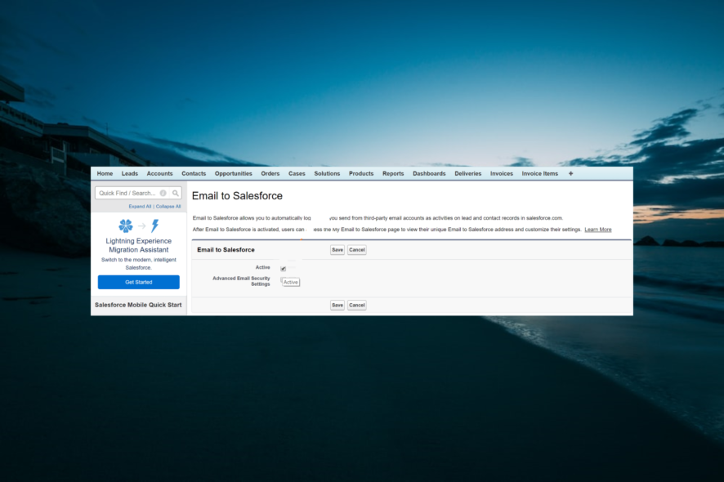Click the info icon beside Quick Find
Screen dimensions: 724x482
tap(163, 194)
